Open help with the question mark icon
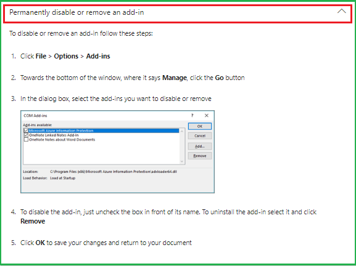This screenshot has width=356, height=266. pos(192,116)
